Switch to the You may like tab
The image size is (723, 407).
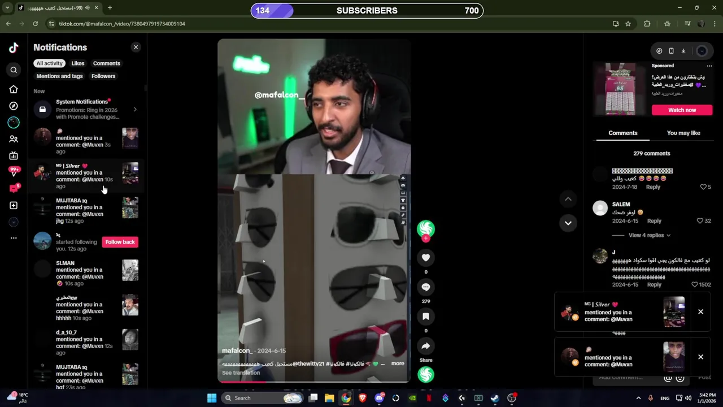[683, 133]
